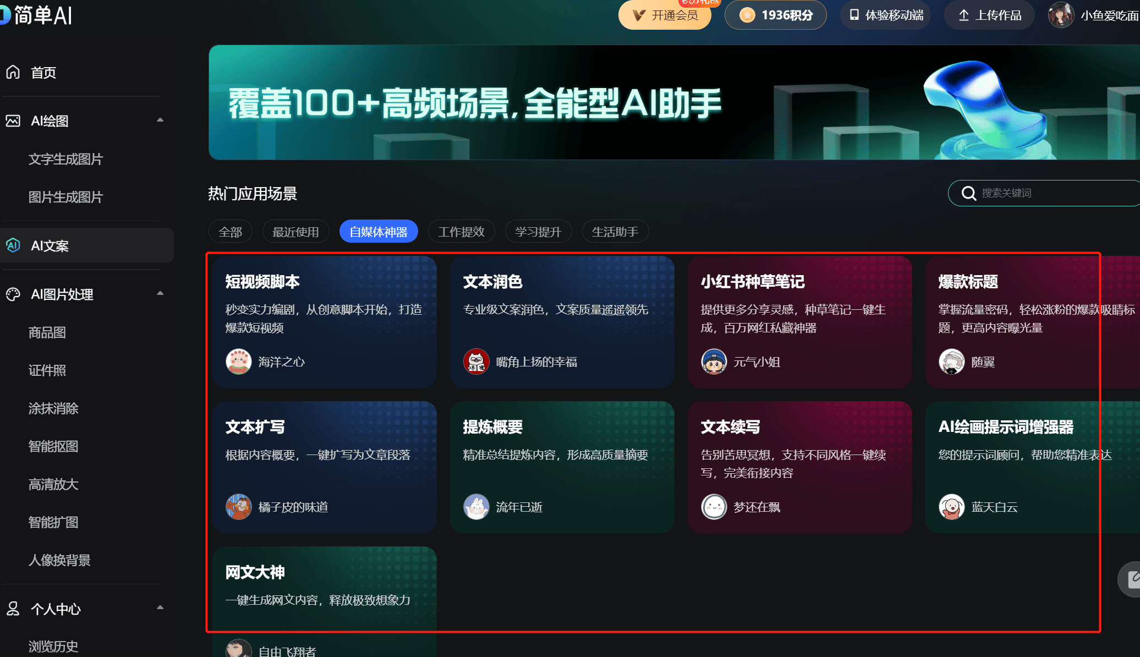Screen dimensions: 1140x657
Task: Click the AI绘图 picture icon
Action: click(x=13, y=121)
